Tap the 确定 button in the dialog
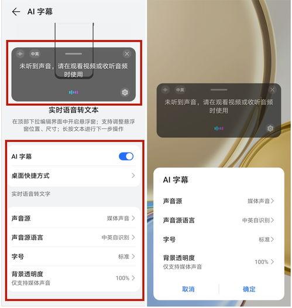Viewport: 292px width, 308px height. (249, 289)
